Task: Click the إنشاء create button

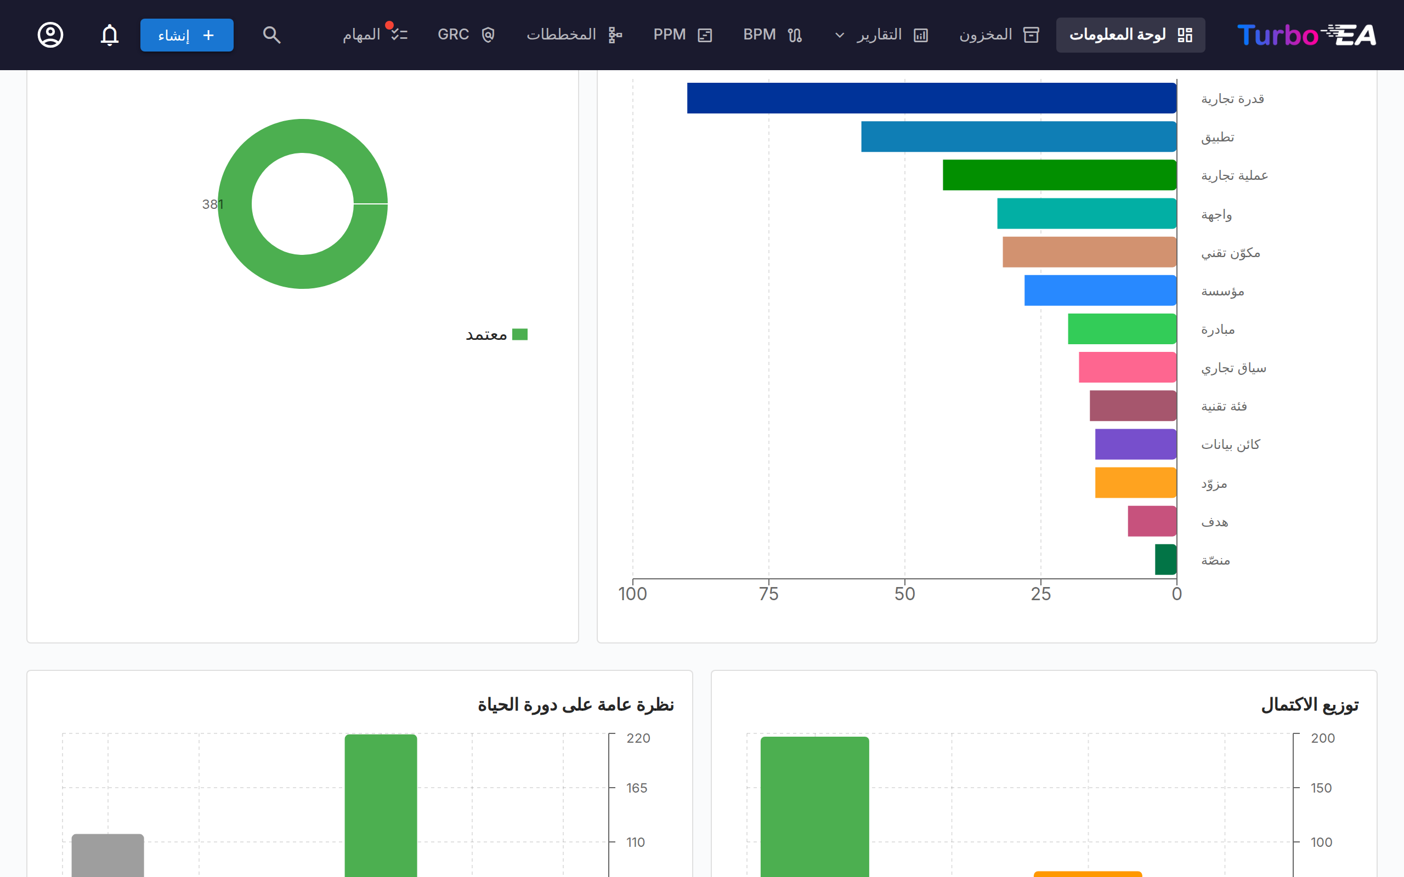Action: pos(187,35)
